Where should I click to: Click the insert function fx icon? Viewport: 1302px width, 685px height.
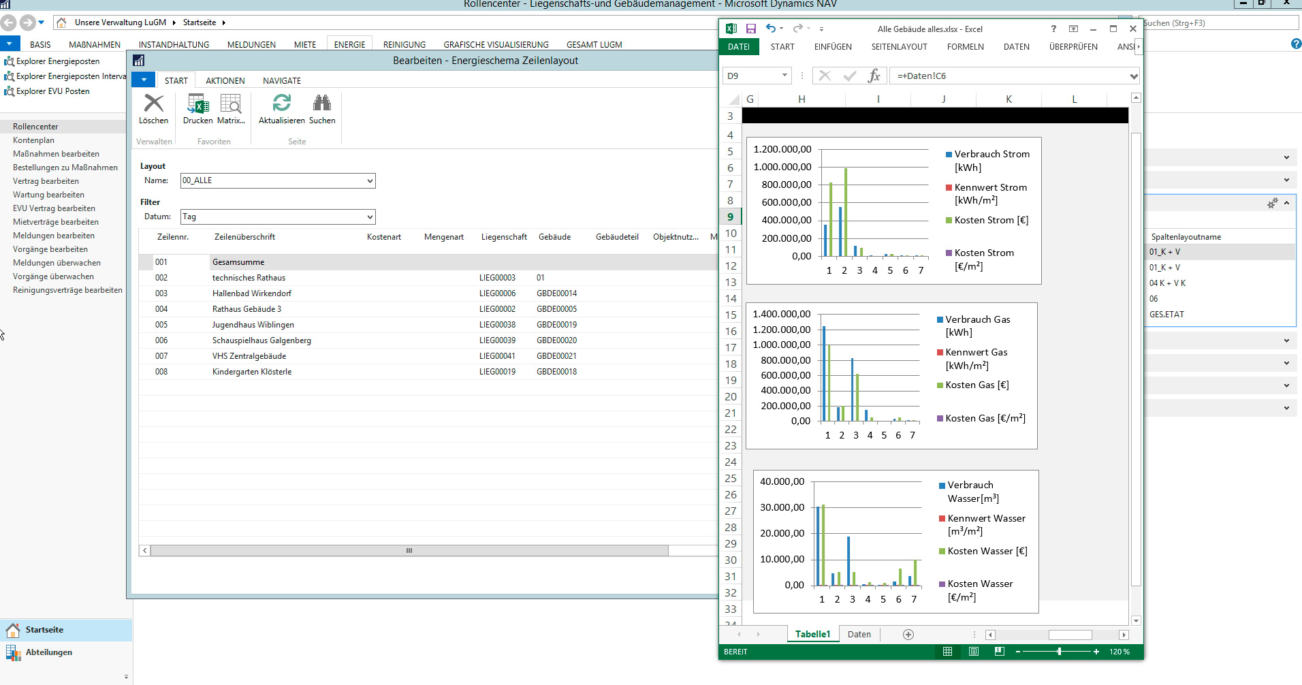[x=874, y=76]
